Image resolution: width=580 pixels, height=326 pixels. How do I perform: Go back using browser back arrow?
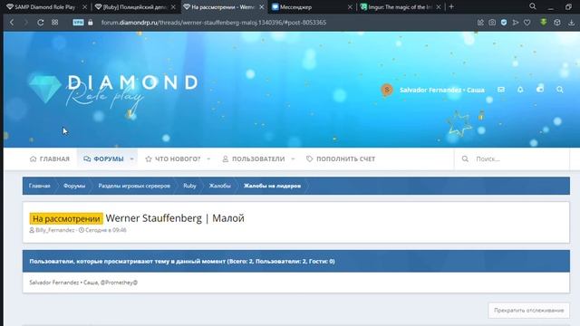click(x=12, y=23)
